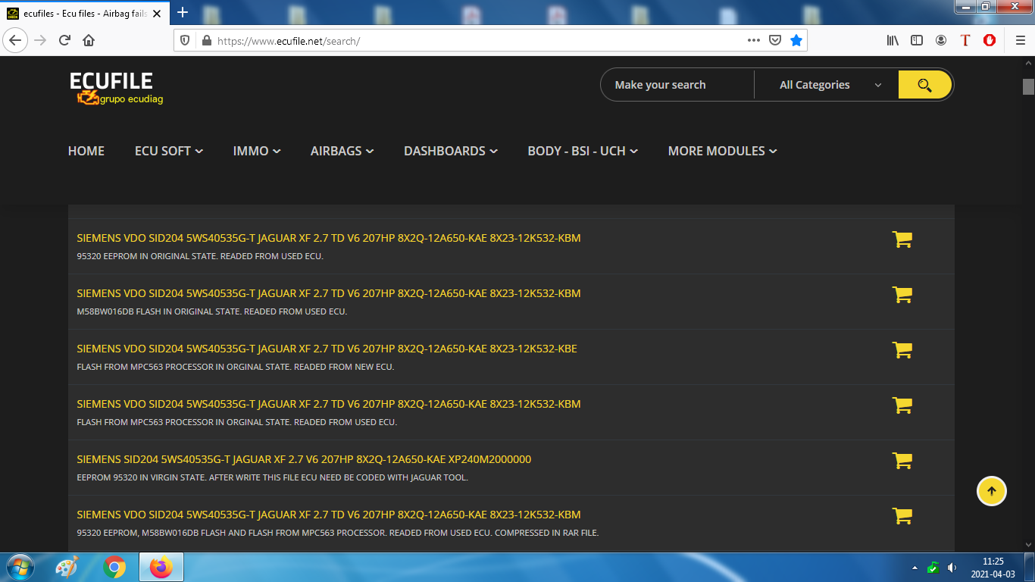Click the yellow search magnifier button
This screenshot has height=582, width=1035.
point(924,85)
